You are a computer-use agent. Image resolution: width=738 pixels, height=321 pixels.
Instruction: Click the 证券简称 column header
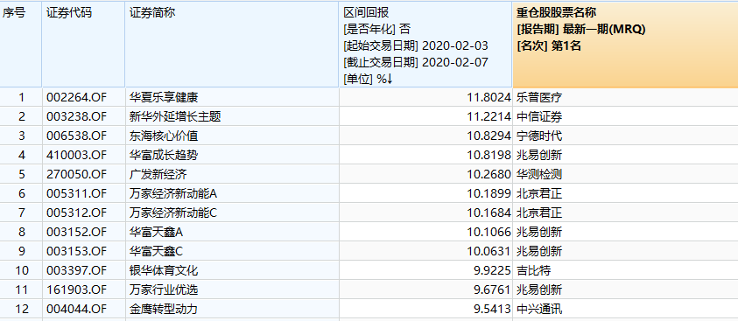(232, 45)
